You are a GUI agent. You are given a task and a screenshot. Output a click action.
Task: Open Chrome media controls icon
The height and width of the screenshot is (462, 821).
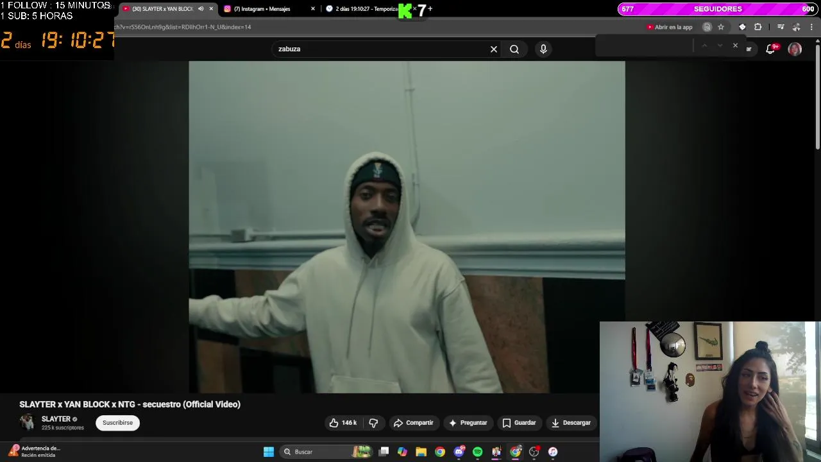coord(781,27)
